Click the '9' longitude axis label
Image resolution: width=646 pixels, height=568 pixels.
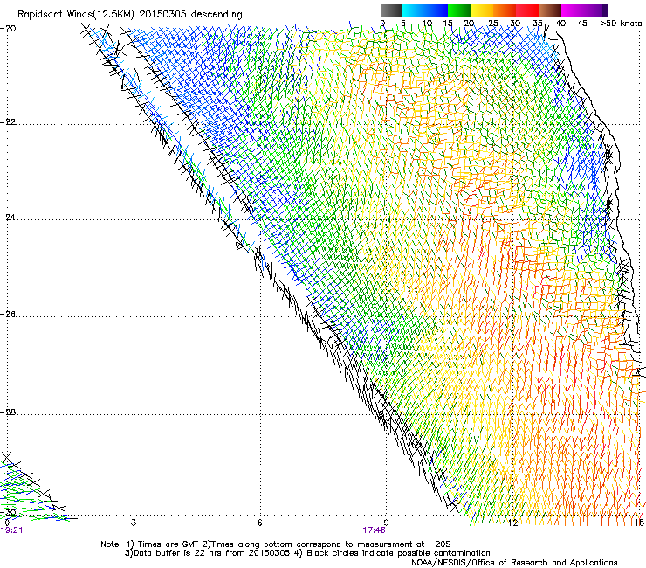click(x=386, y=523)
